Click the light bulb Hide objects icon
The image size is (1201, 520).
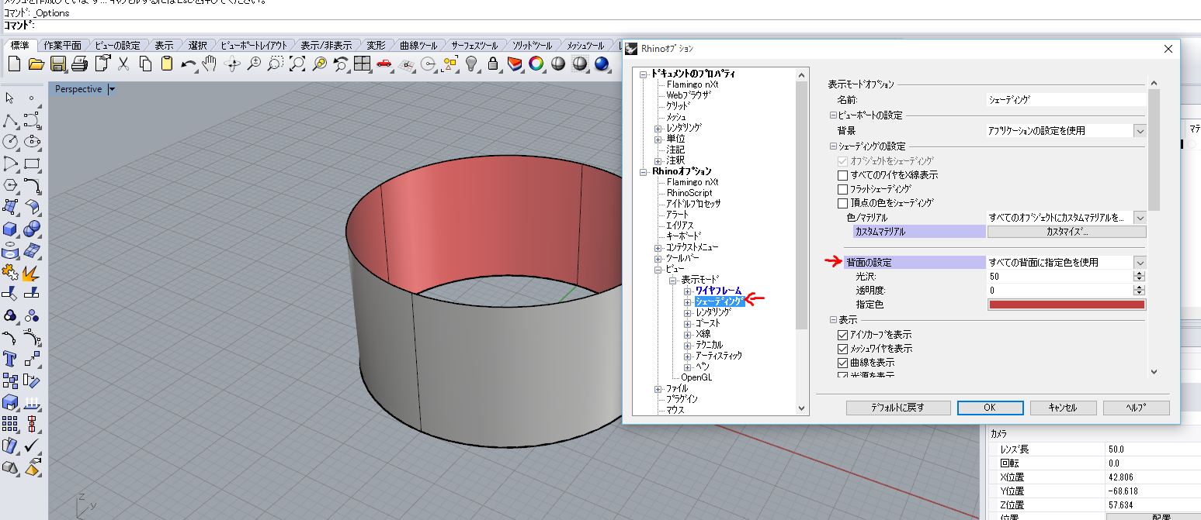tap(470, 64)
